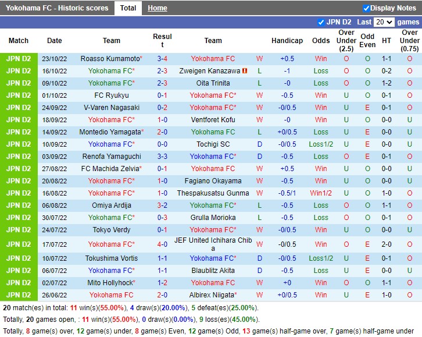Switch to the Total tab
The image size is (422, 337).
tap(128, 8)
